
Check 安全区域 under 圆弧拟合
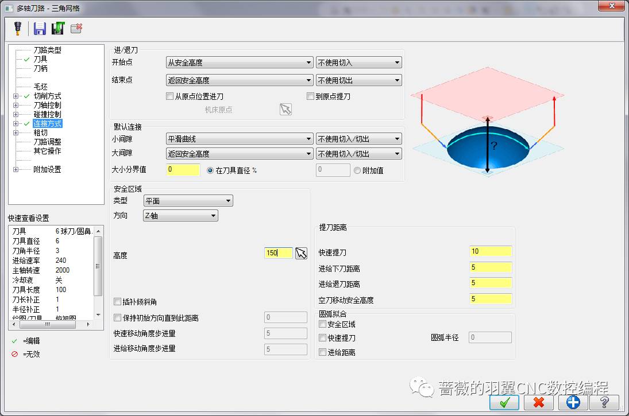pyautogui.click(x=322, y=324)
